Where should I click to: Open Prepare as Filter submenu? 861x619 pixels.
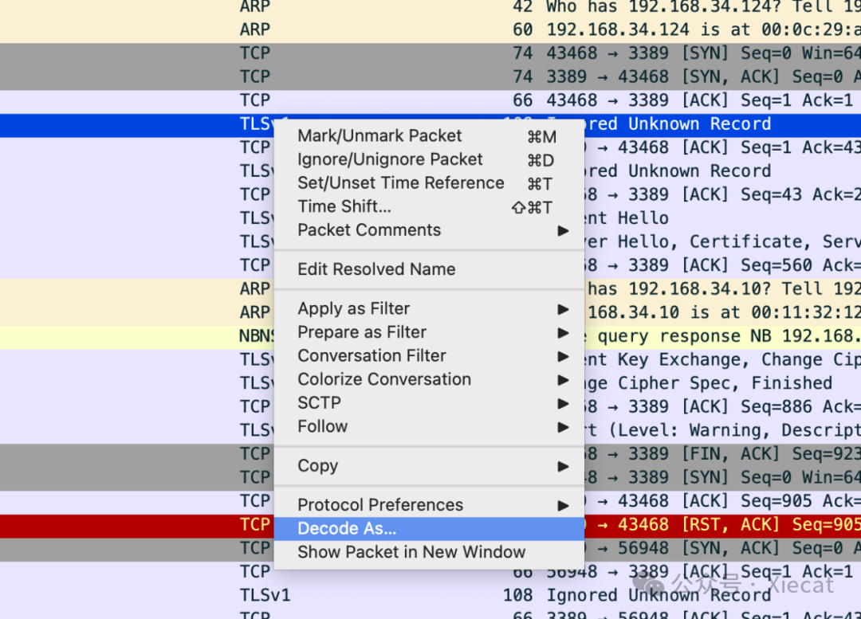click(362, 332)
